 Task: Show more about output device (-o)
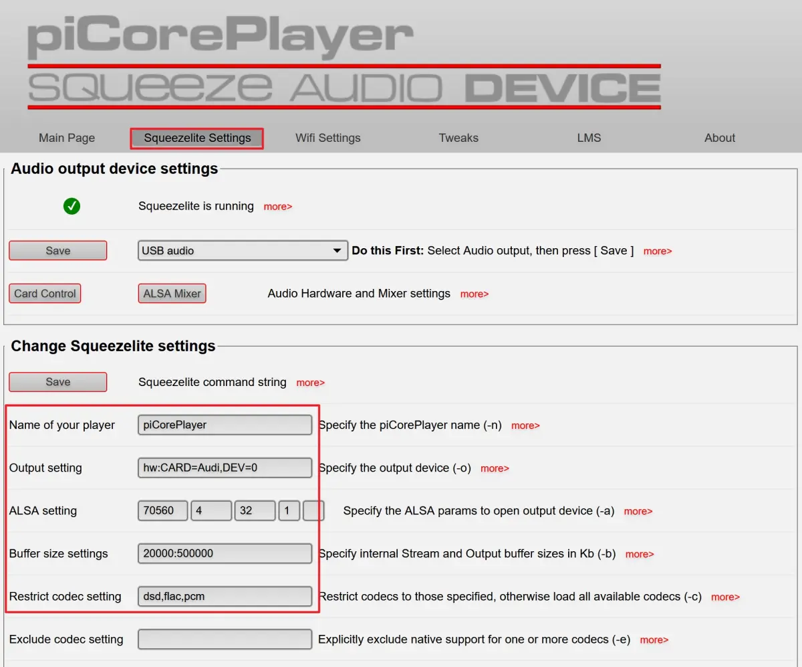495,468
